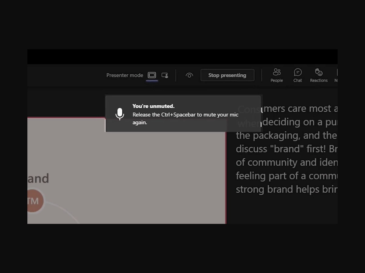This screenshot has width=365, height=273.
Task: Click the Stop presenting button
Action: click(227, 75)
